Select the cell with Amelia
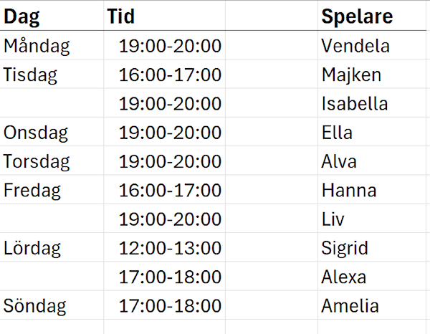 pos(350,306)
